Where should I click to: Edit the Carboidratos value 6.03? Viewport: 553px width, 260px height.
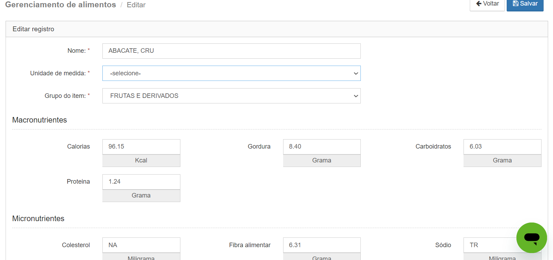click(x=502, y=147)
